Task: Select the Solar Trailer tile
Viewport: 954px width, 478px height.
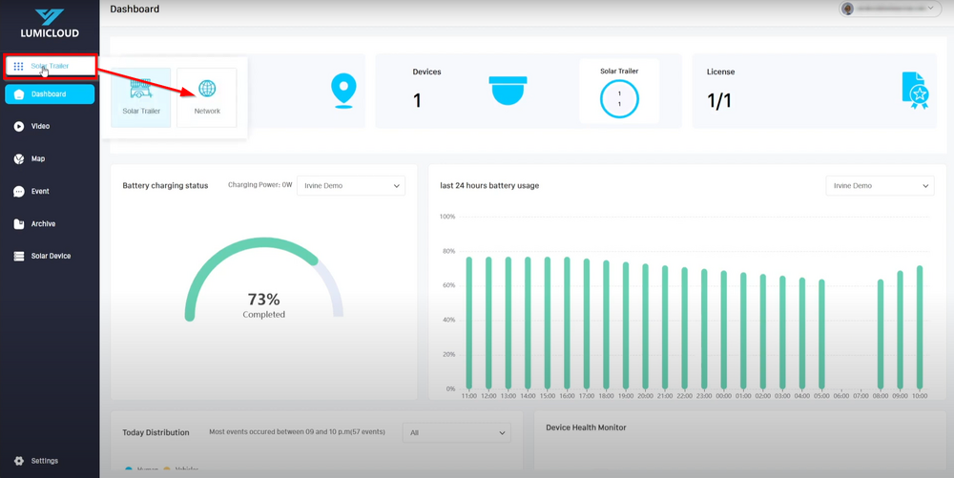Action: click(x=141, y=97)
